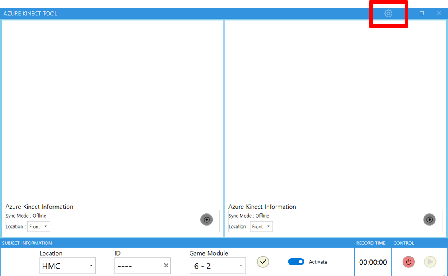This screenshot has width=448, height=276.
Task: Open the Location dropdown showing HMC
Action: click(67, 265)
